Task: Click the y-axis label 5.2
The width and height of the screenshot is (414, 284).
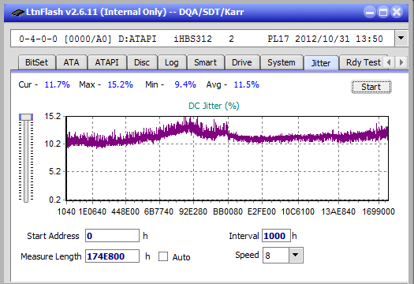Action: point(55,172)
